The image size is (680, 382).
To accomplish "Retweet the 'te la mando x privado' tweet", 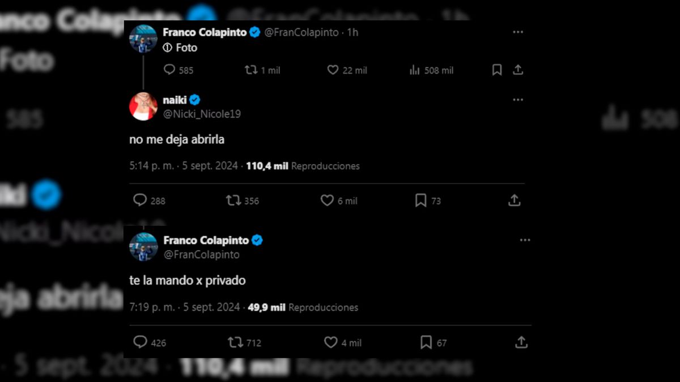I will (x=235, y=342).
